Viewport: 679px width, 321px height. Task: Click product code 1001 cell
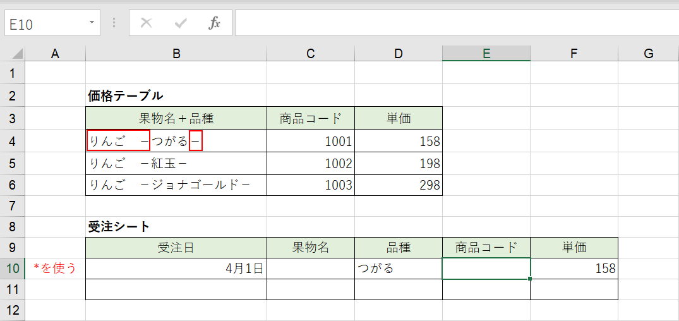click(311, 140)
